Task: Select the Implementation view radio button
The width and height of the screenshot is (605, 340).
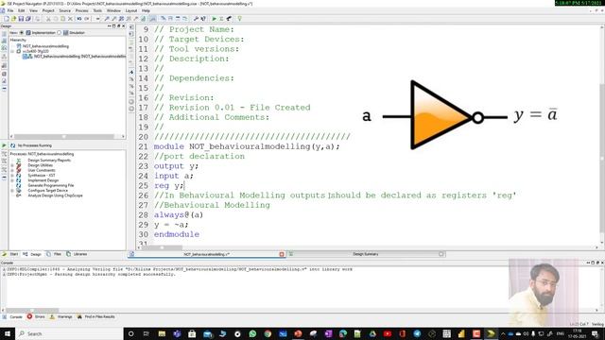Action: point(22,33)
